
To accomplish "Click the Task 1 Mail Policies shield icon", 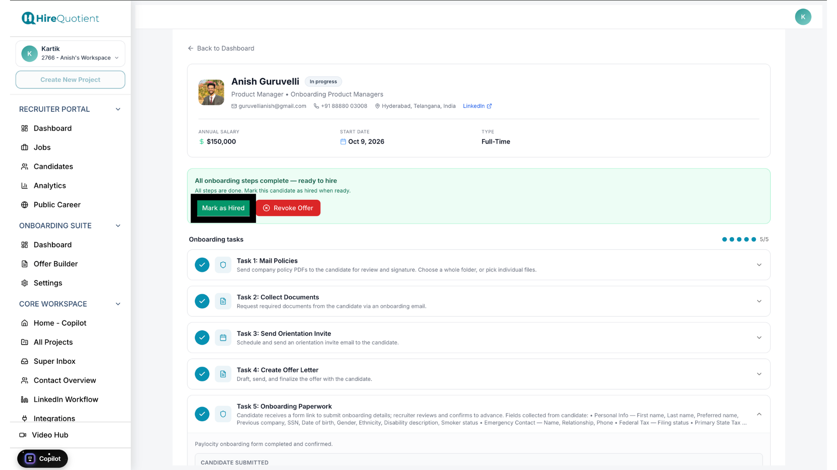I will point(223,265).
